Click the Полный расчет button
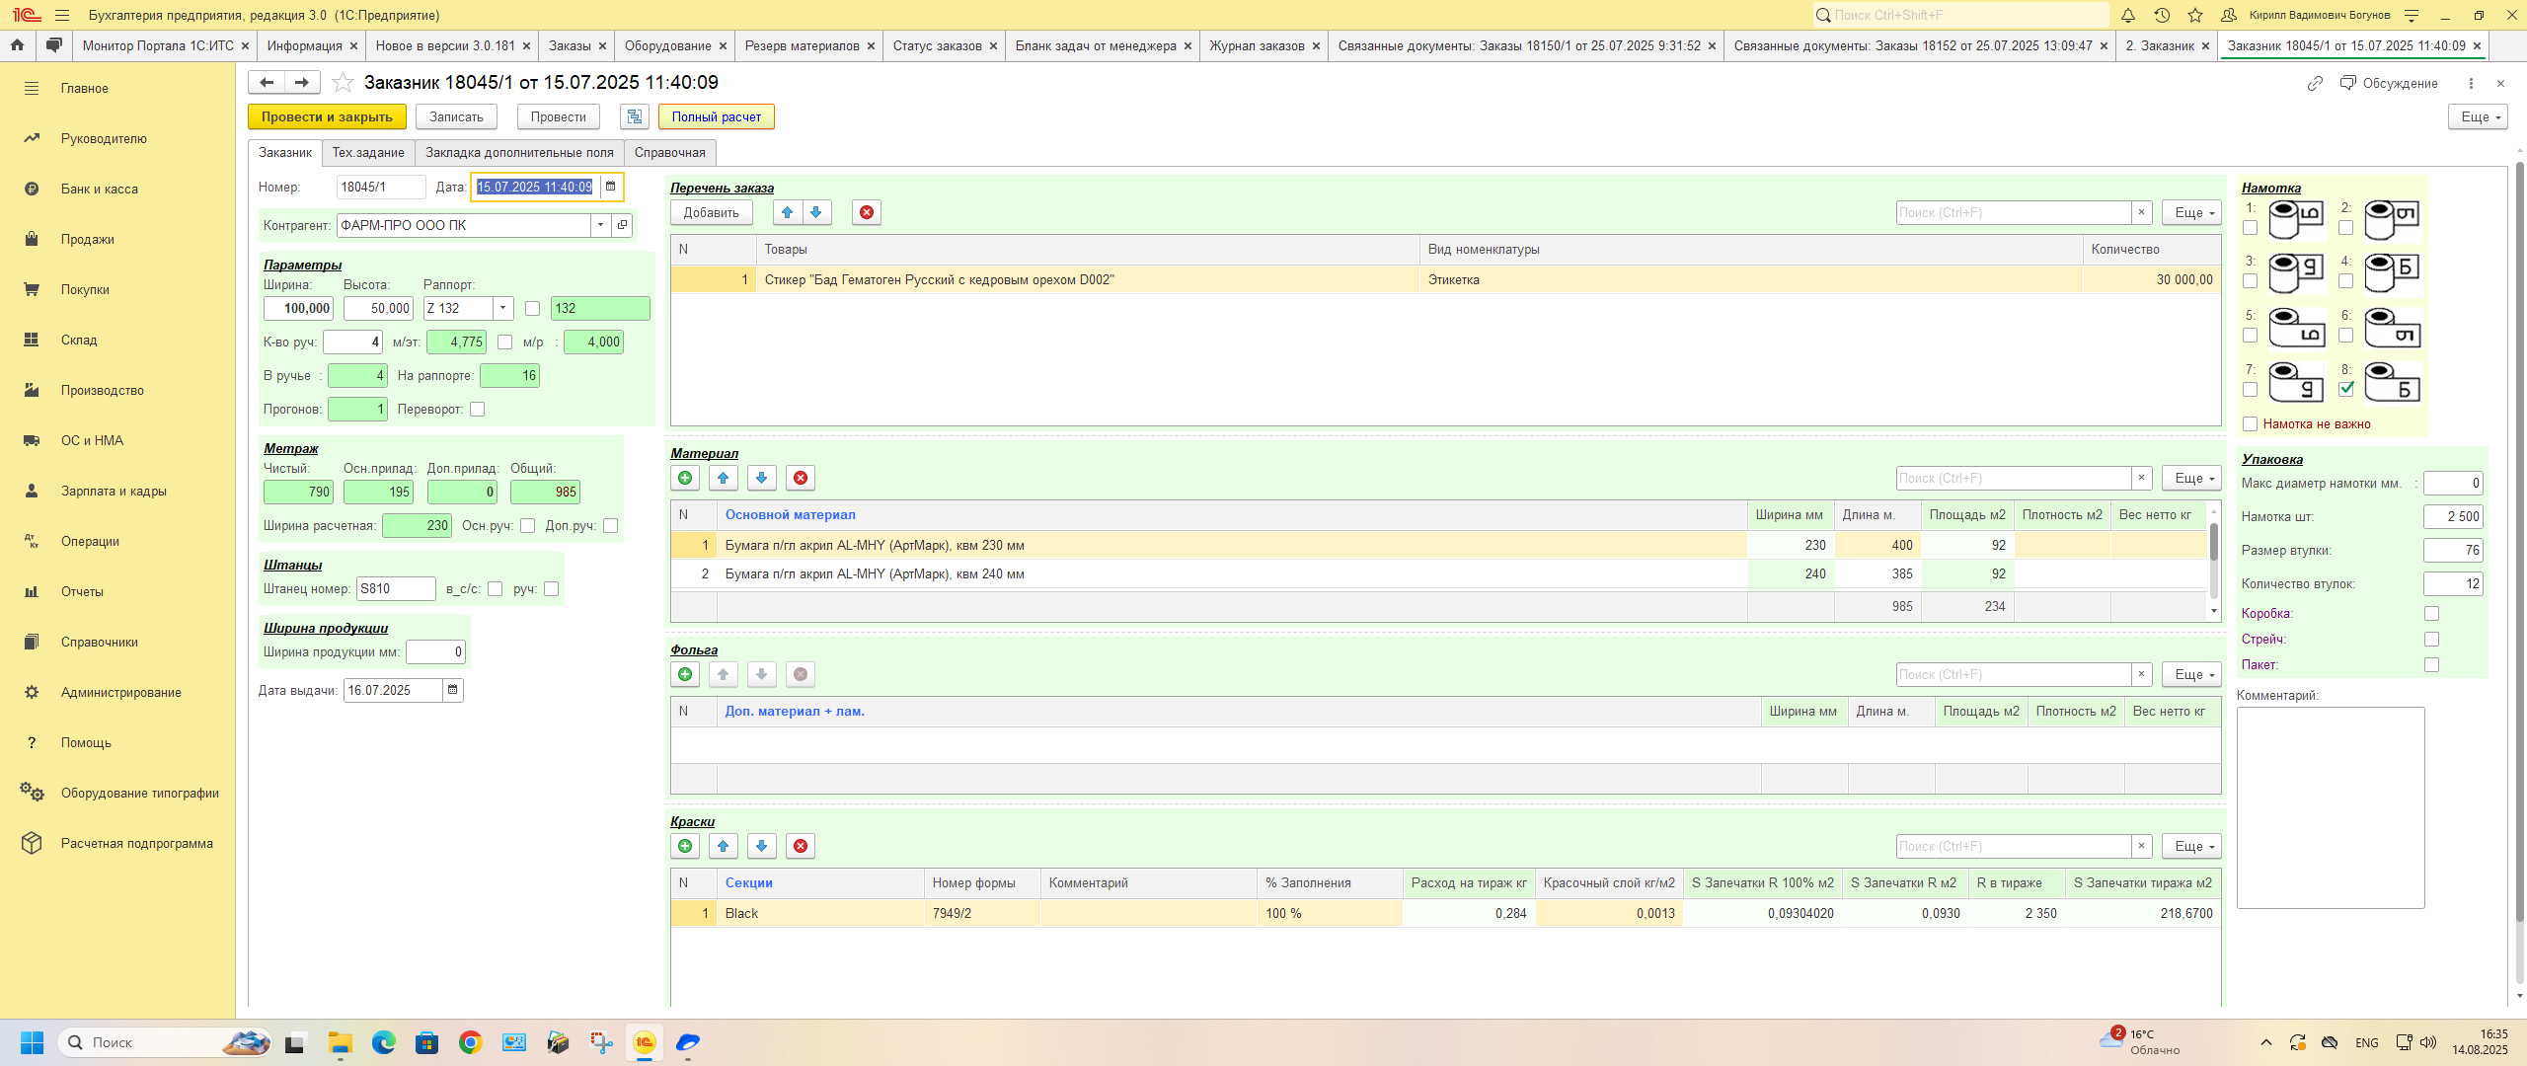Viewport: 2527px width, 1066px height. 716,116
